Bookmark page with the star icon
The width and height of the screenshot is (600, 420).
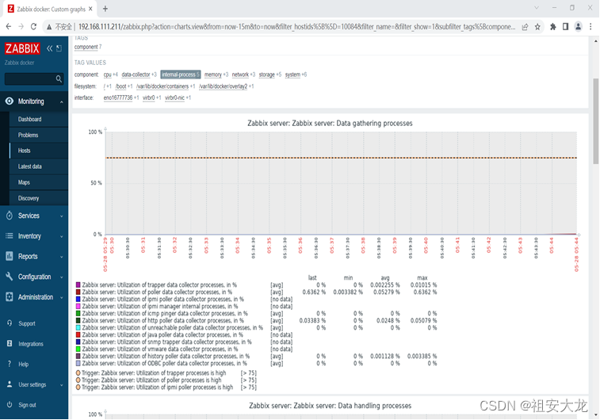[x=537, y=27]
